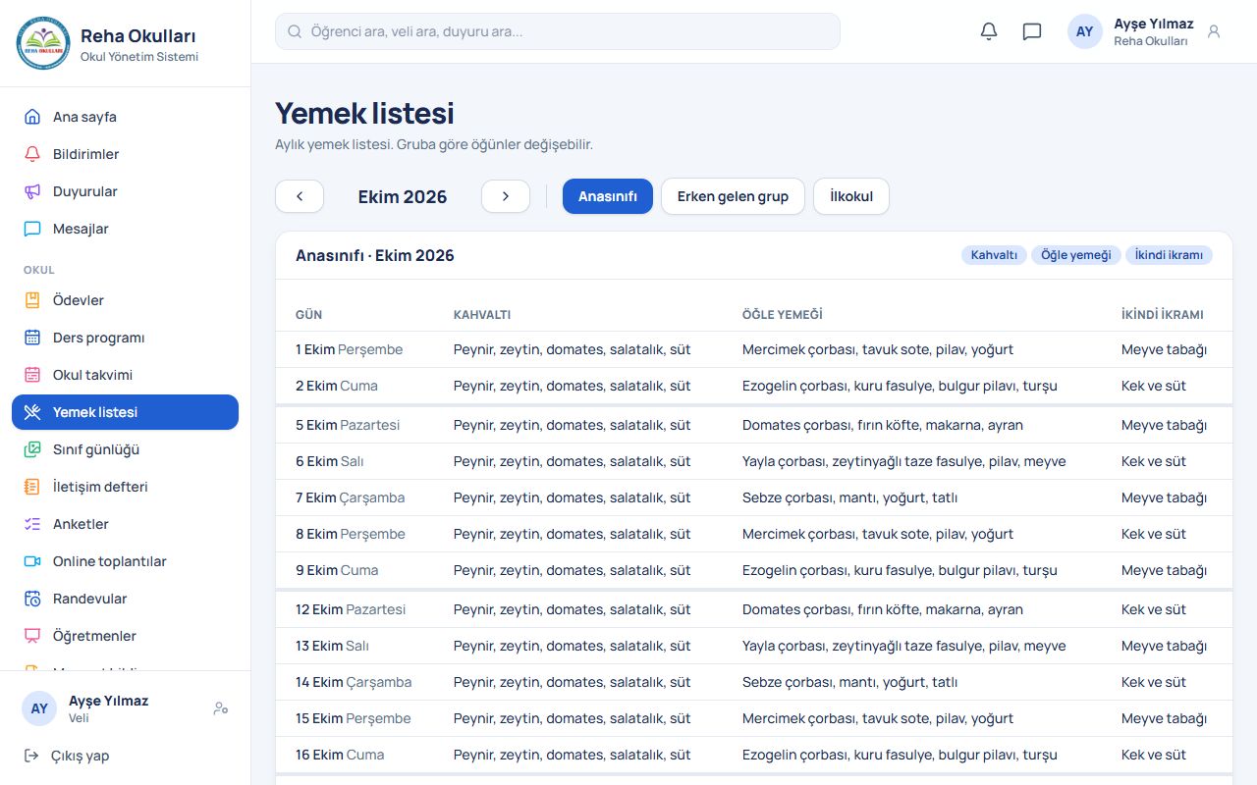Open Okul takvimi from the sidebar

pyautogui.click(x=125, y=375)
